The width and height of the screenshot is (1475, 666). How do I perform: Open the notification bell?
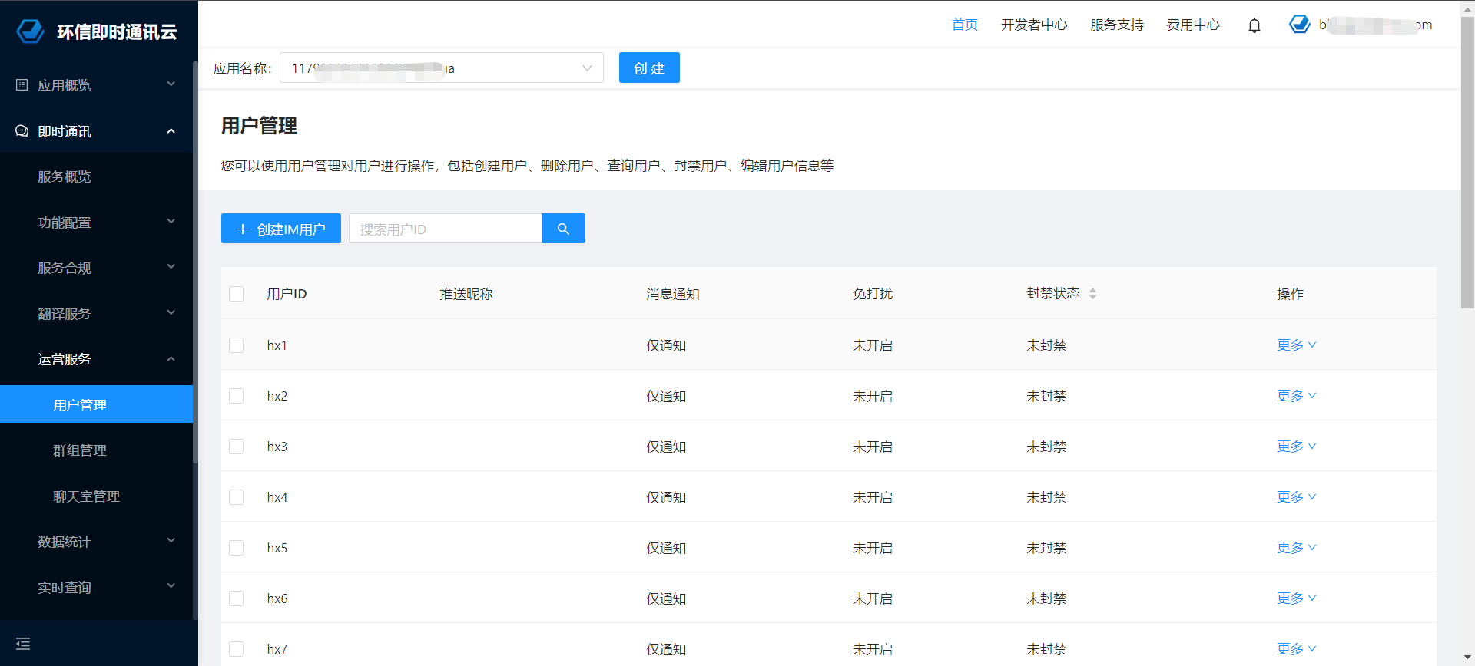click(x=1255, y=25)
